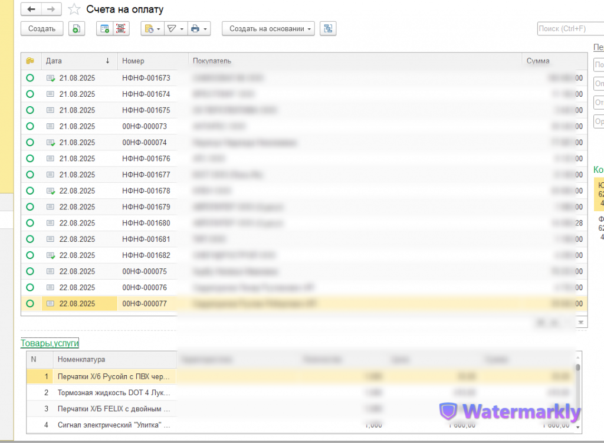This screenshot has height=443, width=604.
Task: Click the Номенклатура column header
Action: click(114, 359)
